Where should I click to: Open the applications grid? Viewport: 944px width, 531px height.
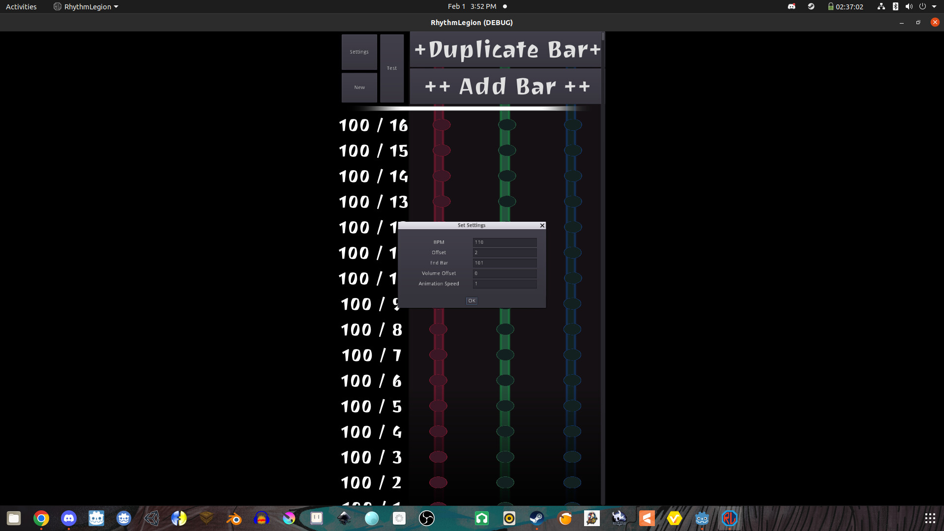pyautogui.click(x=930, y=518)
